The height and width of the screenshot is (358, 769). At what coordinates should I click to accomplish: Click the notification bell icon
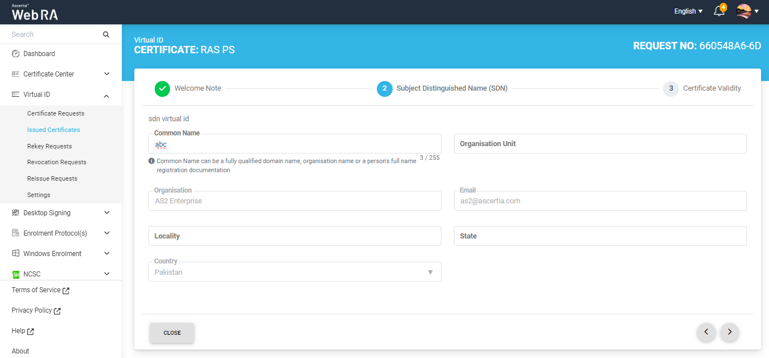tap(719, 11)
